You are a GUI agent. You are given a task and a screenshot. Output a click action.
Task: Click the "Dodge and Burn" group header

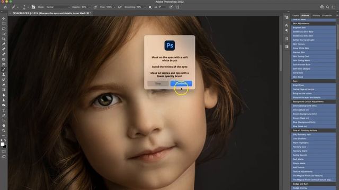[x=313, y=184]
